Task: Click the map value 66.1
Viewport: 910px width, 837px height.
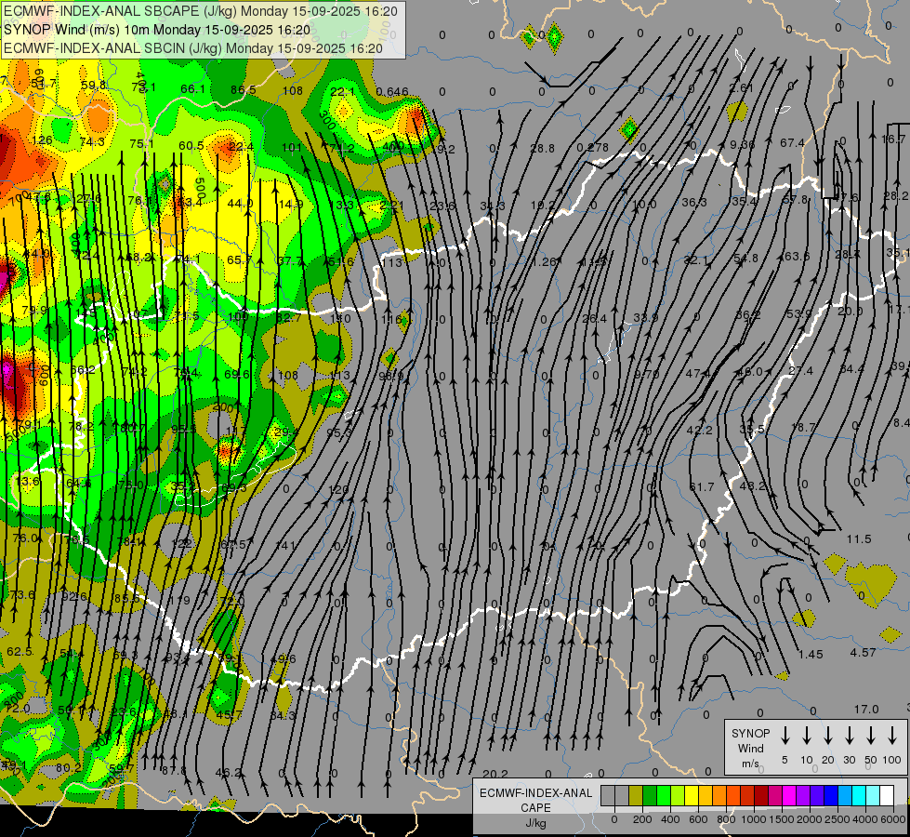Action: click(192, 88)
